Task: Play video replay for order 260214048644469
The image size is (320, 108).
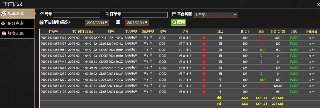Action: [x=204, y=38]
